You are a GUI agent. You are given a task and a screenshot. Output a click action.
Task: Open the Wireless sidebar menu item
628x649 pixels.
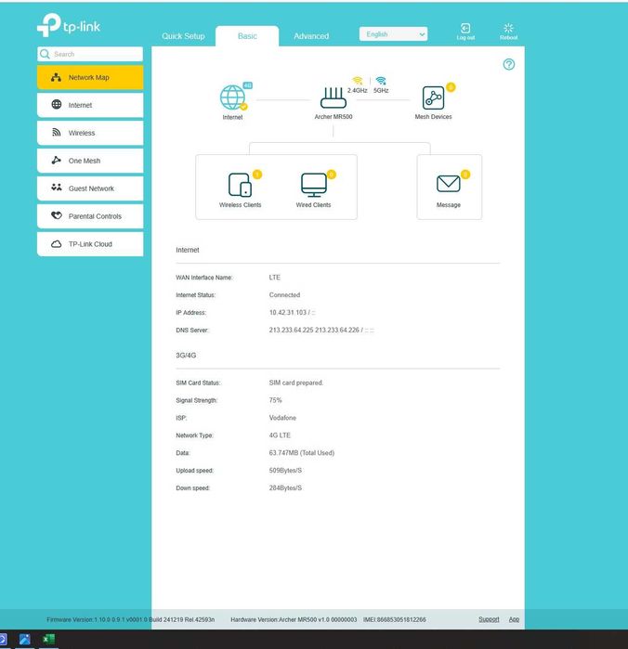pos(90,133)
